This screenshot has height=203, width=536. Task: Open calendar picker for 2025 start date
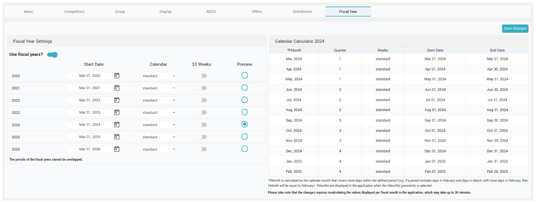click(117, 137)
